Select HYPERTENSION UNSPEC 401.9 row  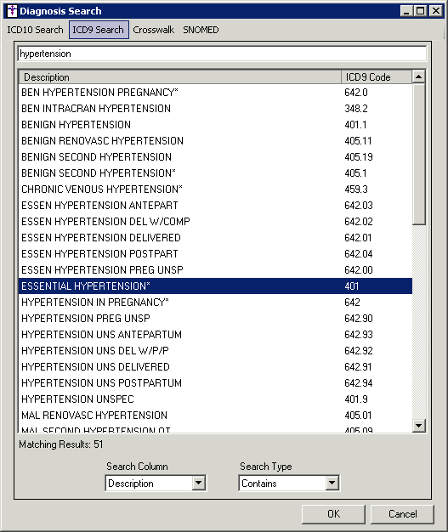216,399
